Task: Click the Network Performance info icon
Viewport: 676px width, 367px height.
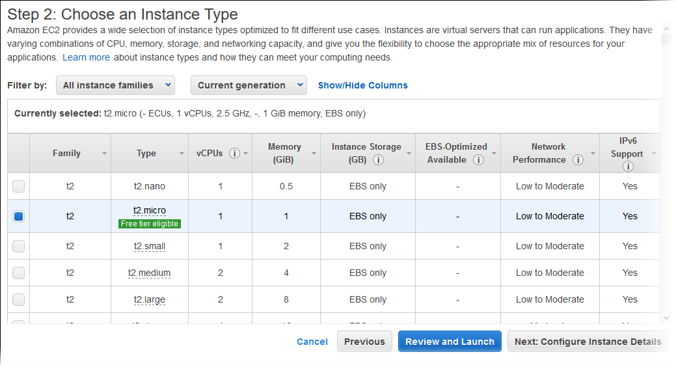Action: (x=577, y=160)
